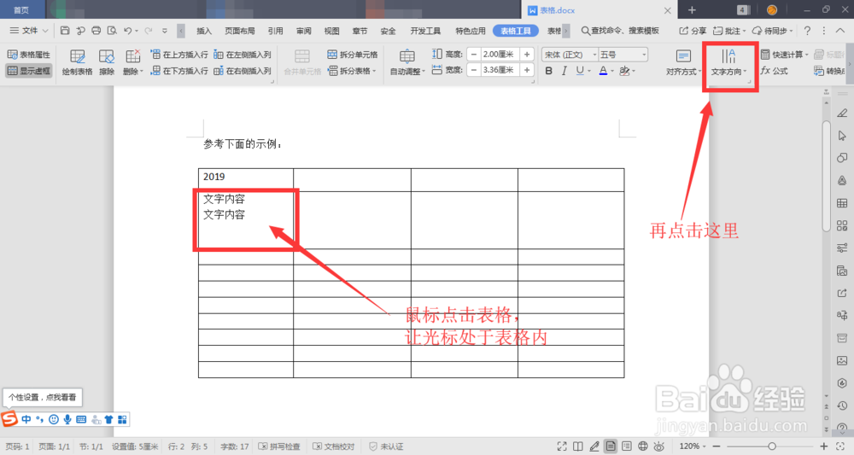Click 在右侧插入列 insert column right

point(243,71)
